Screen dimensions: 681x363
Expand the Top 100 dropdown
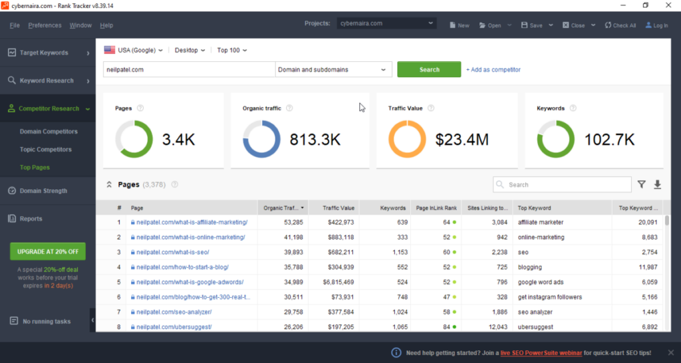tap(232, 50)
